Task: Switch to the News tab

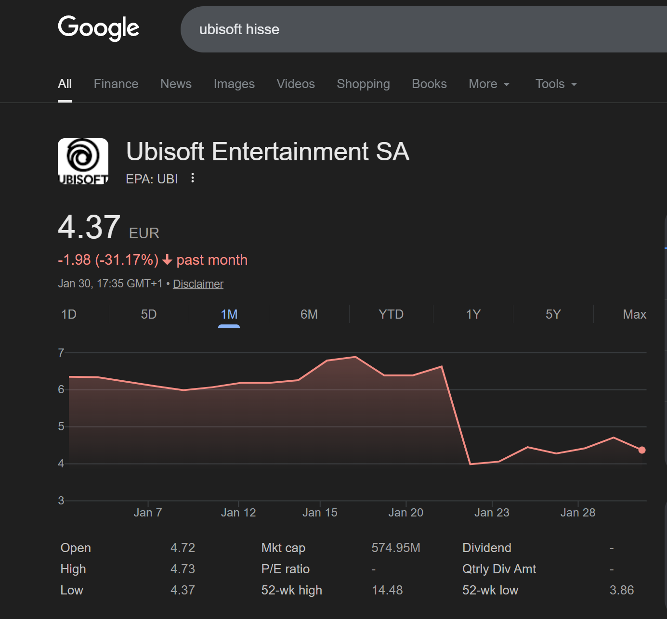Action: [176, 84]
